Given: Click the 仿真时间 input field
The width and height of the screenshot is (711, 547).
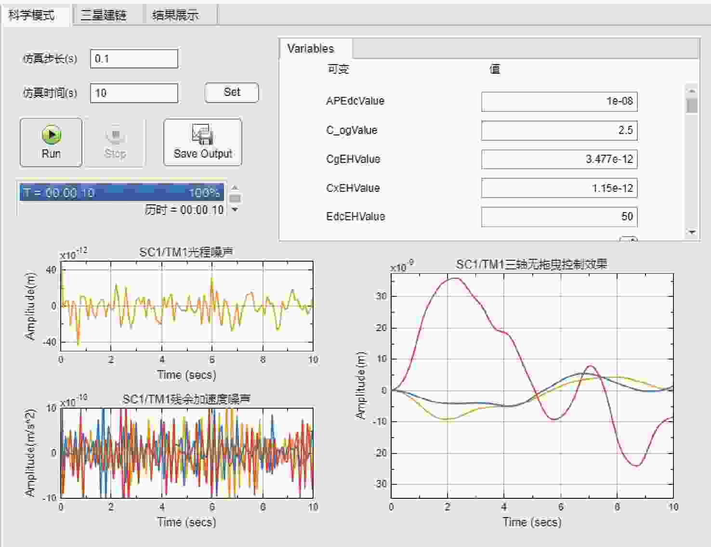Looking at the screenshot, I should (x=134, y=93).
